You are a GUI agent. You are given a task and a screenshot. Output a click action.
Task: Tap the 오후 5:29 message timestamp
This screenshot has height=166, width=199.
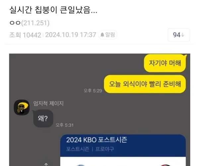pyautogui.click(x=93, y=91)
